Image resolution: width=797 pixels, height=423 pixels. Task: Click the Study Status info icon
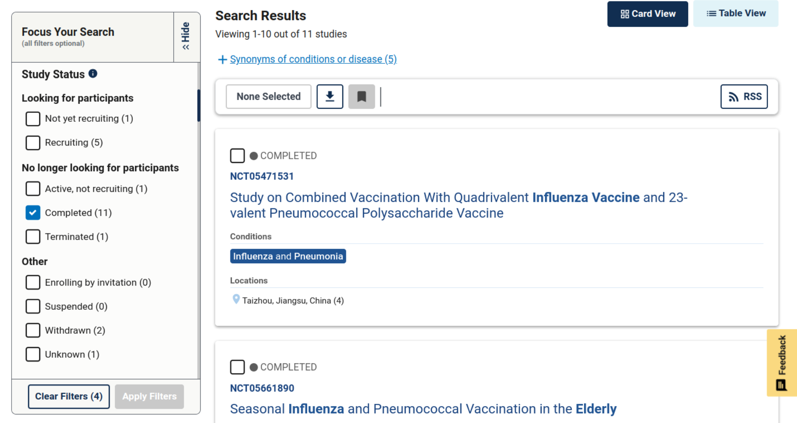(x=93, y=74)
